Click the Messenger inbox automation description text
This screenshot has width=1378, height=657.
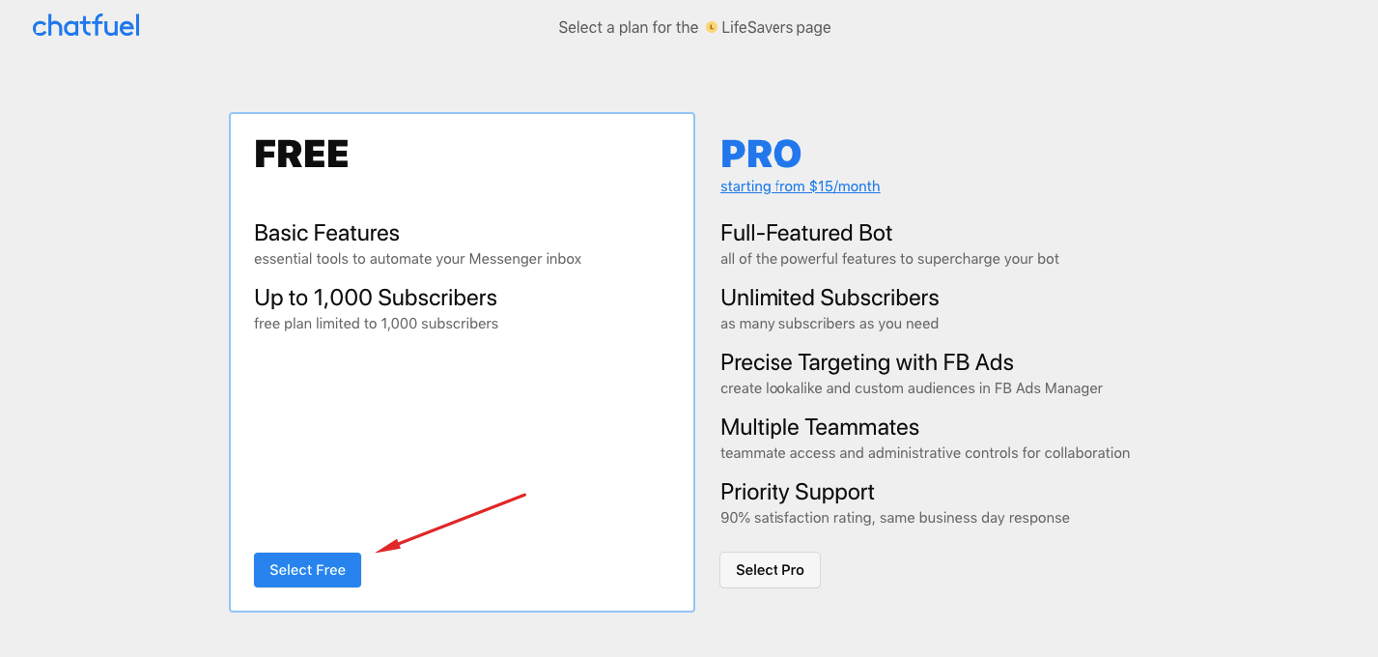tap(418, 258)
